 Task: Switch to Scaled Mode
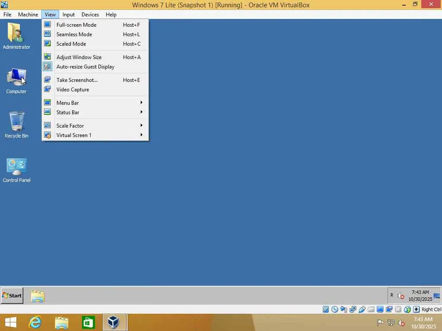pyautogui.click(x=95, y=44)
